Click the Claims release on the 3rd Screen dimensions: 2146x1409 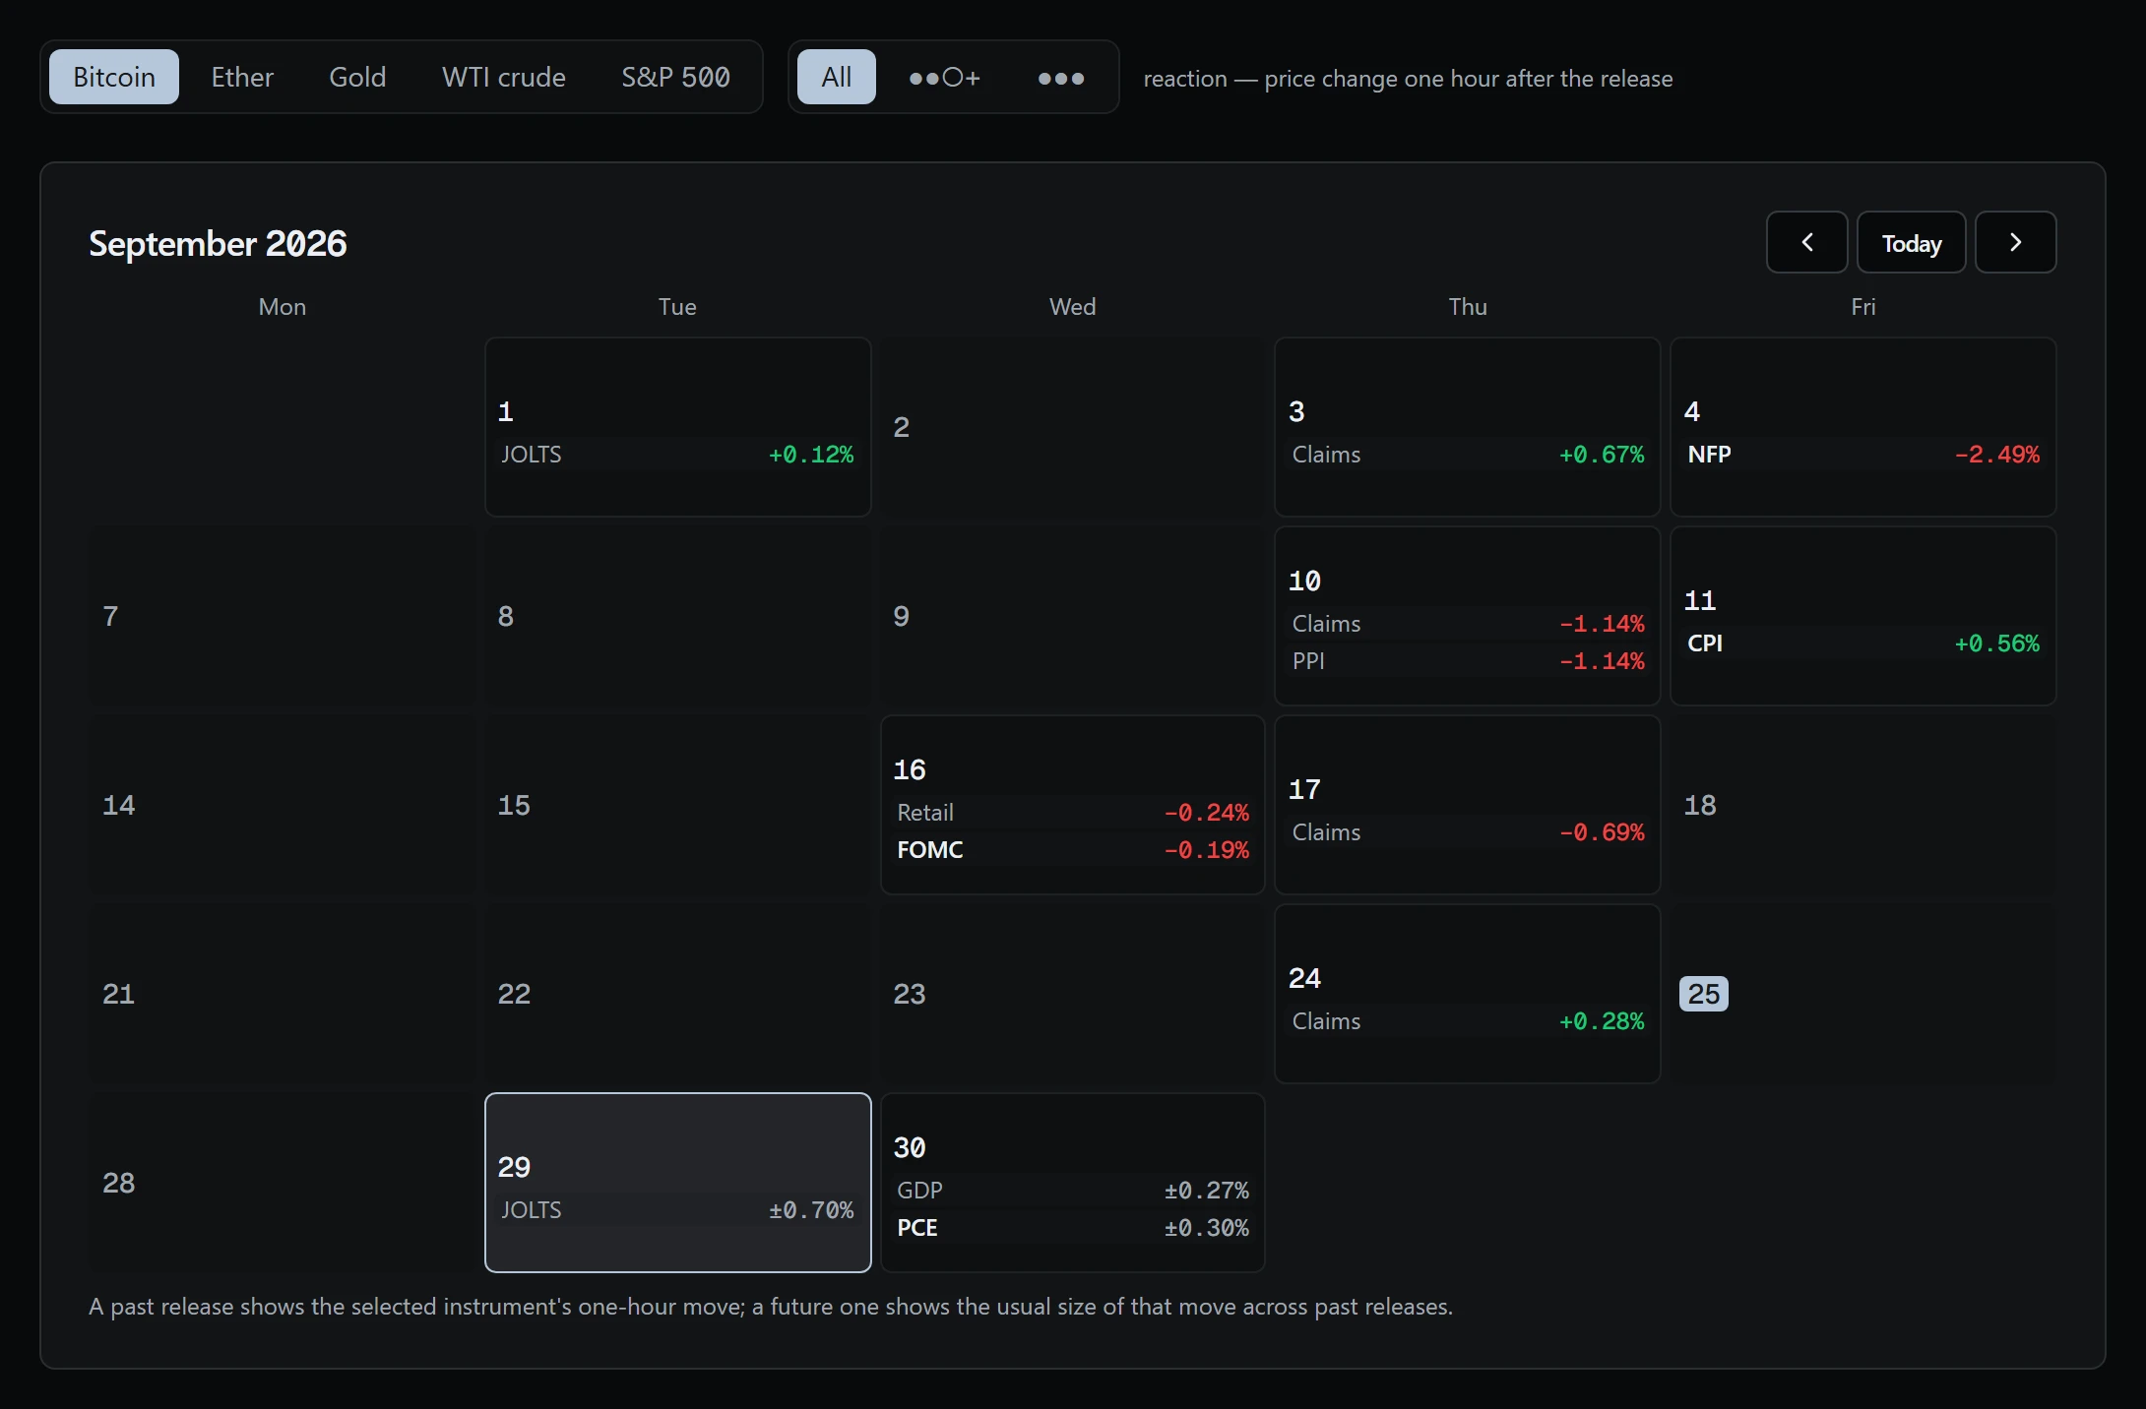pos(1468,455)
